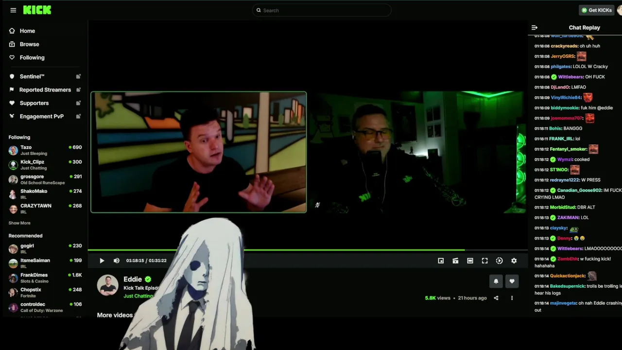Viewport: 622px width, 350px height.
Task: Open Tazo's channel from the Following list
Action: [45, 150]
